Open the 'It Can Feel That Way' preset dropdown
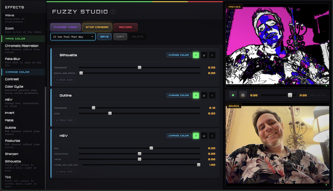This screenshot has width=333, height=191. click(73, 37)
